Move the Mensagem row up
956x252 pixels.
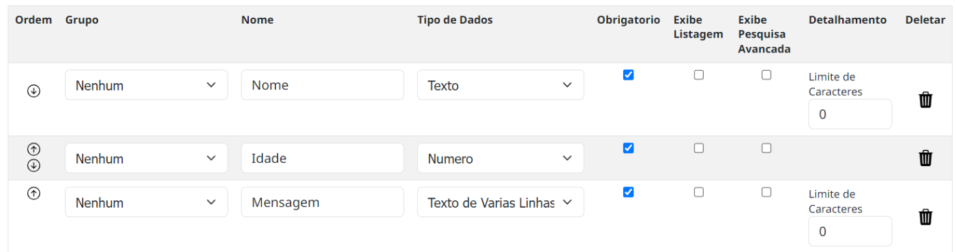[33, 193]
